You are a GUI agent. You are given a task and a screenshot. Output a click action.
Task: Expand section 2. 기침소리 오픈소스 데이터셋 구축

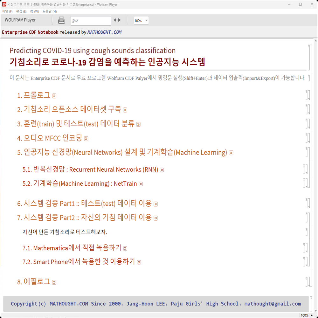coord(125,110)
